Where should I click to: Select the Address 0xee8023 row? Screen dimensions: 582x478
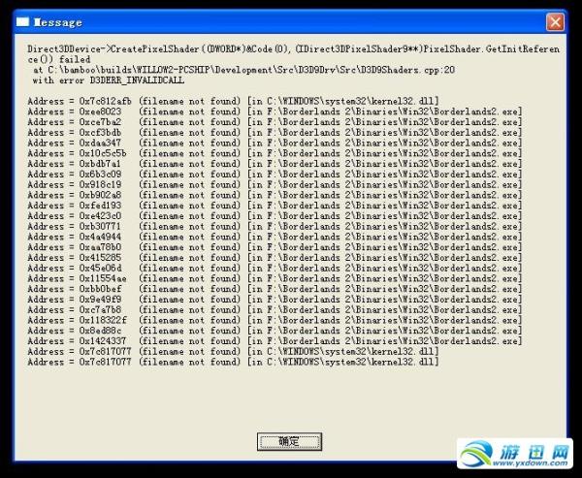pyautogui.click(x=275, y=112)
